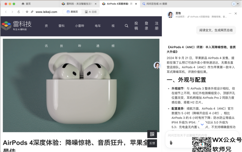The width and height of the screenshot is (242, 152).
Task: Open the 问问豆包或 AI 搜索 tab
Action: click(155, 4)
